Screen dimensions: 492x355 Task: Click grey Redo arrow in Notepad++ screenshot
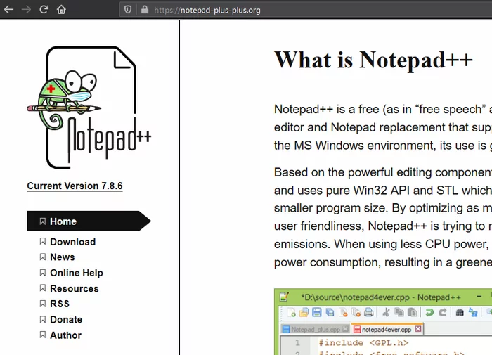(442, 312)
